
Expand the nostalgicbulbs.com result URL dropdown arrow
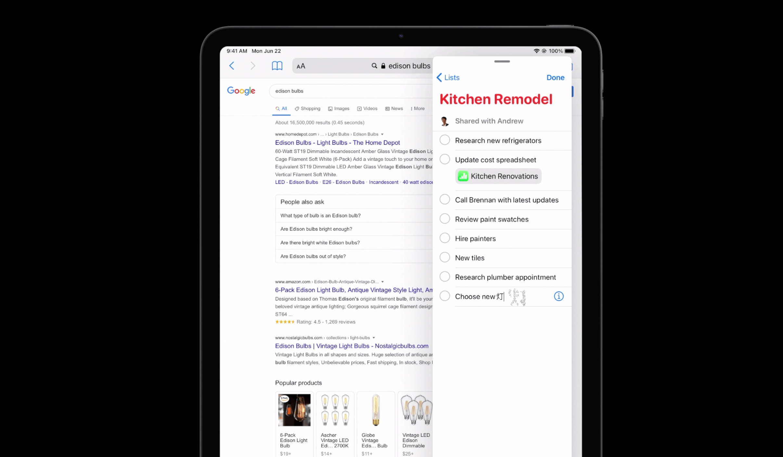point(374,338)
